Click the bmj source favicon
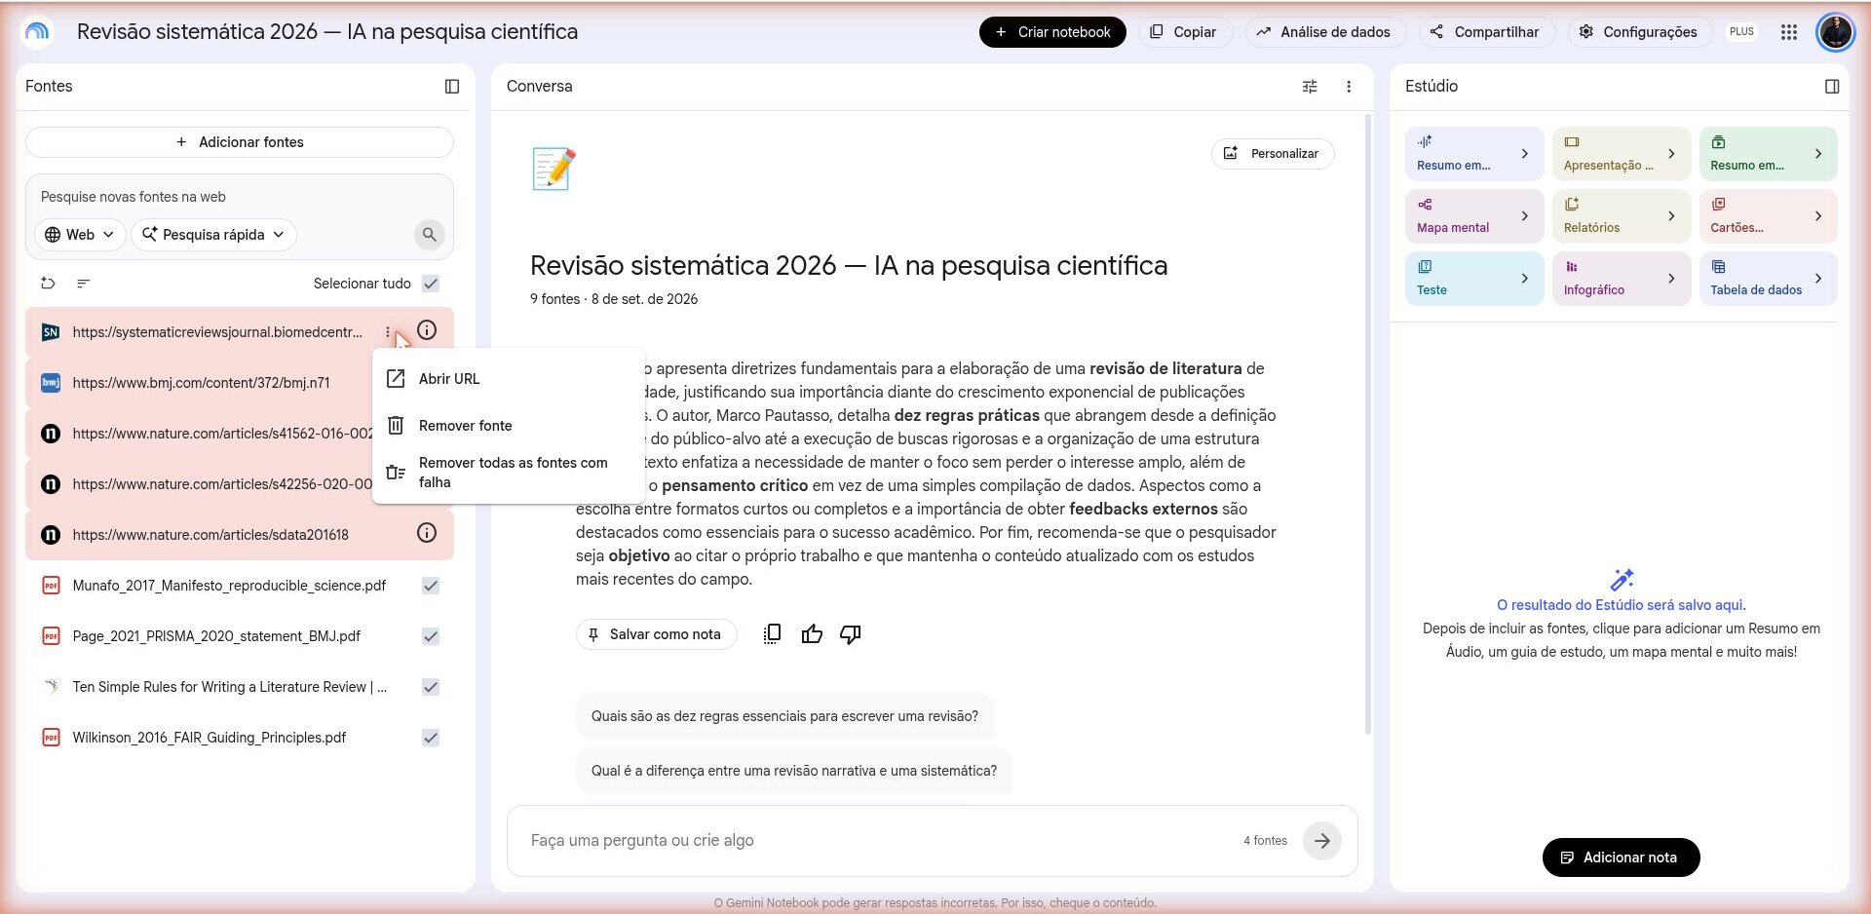Image resolution: width=1871 pixels, height=914 pixels. coord(51,383)
